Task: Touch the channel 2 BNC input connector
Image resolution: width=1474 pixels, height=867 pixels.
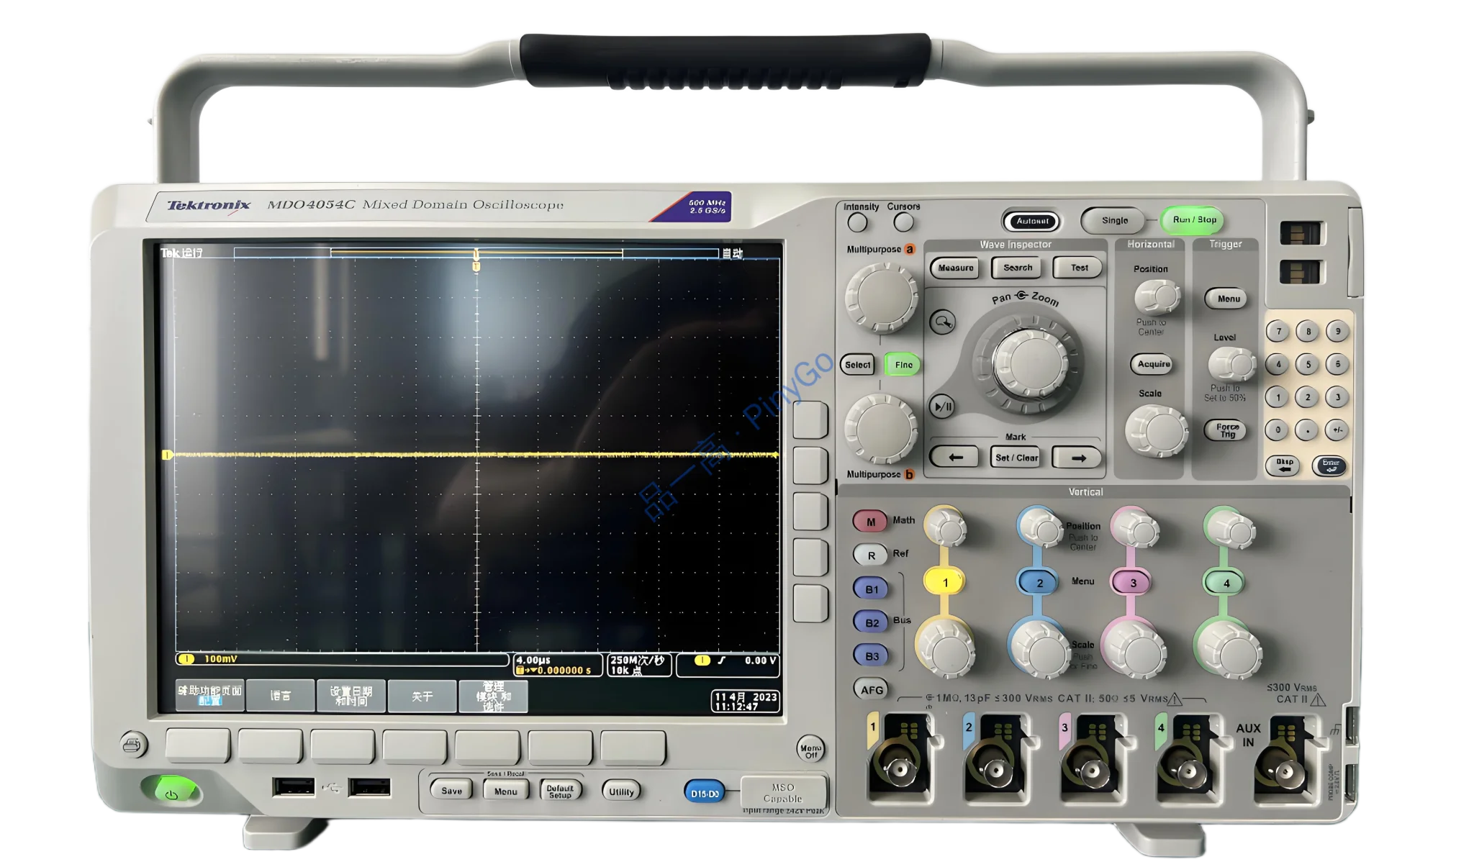Action: pyautogui.click(x=995, y=771)
